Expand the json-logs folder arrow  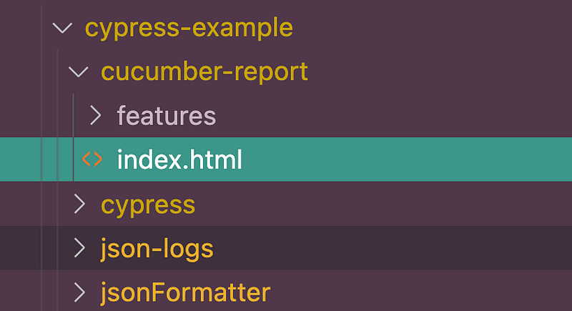click(x=80, y=249)
